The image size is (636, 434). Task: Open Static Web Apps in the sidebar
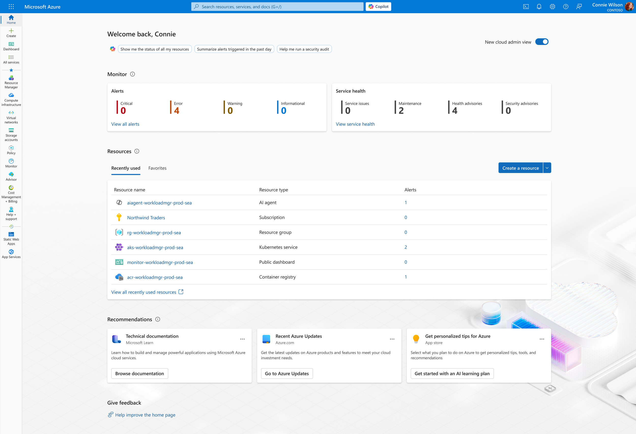[11, 238]
